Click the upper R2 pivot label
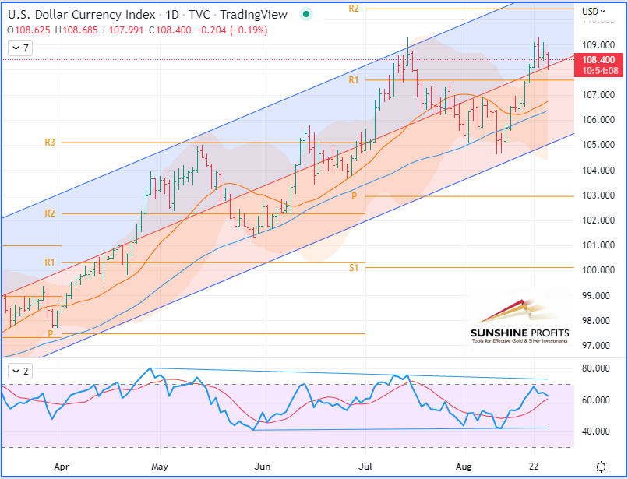628x479 pixels. point(354,9)
